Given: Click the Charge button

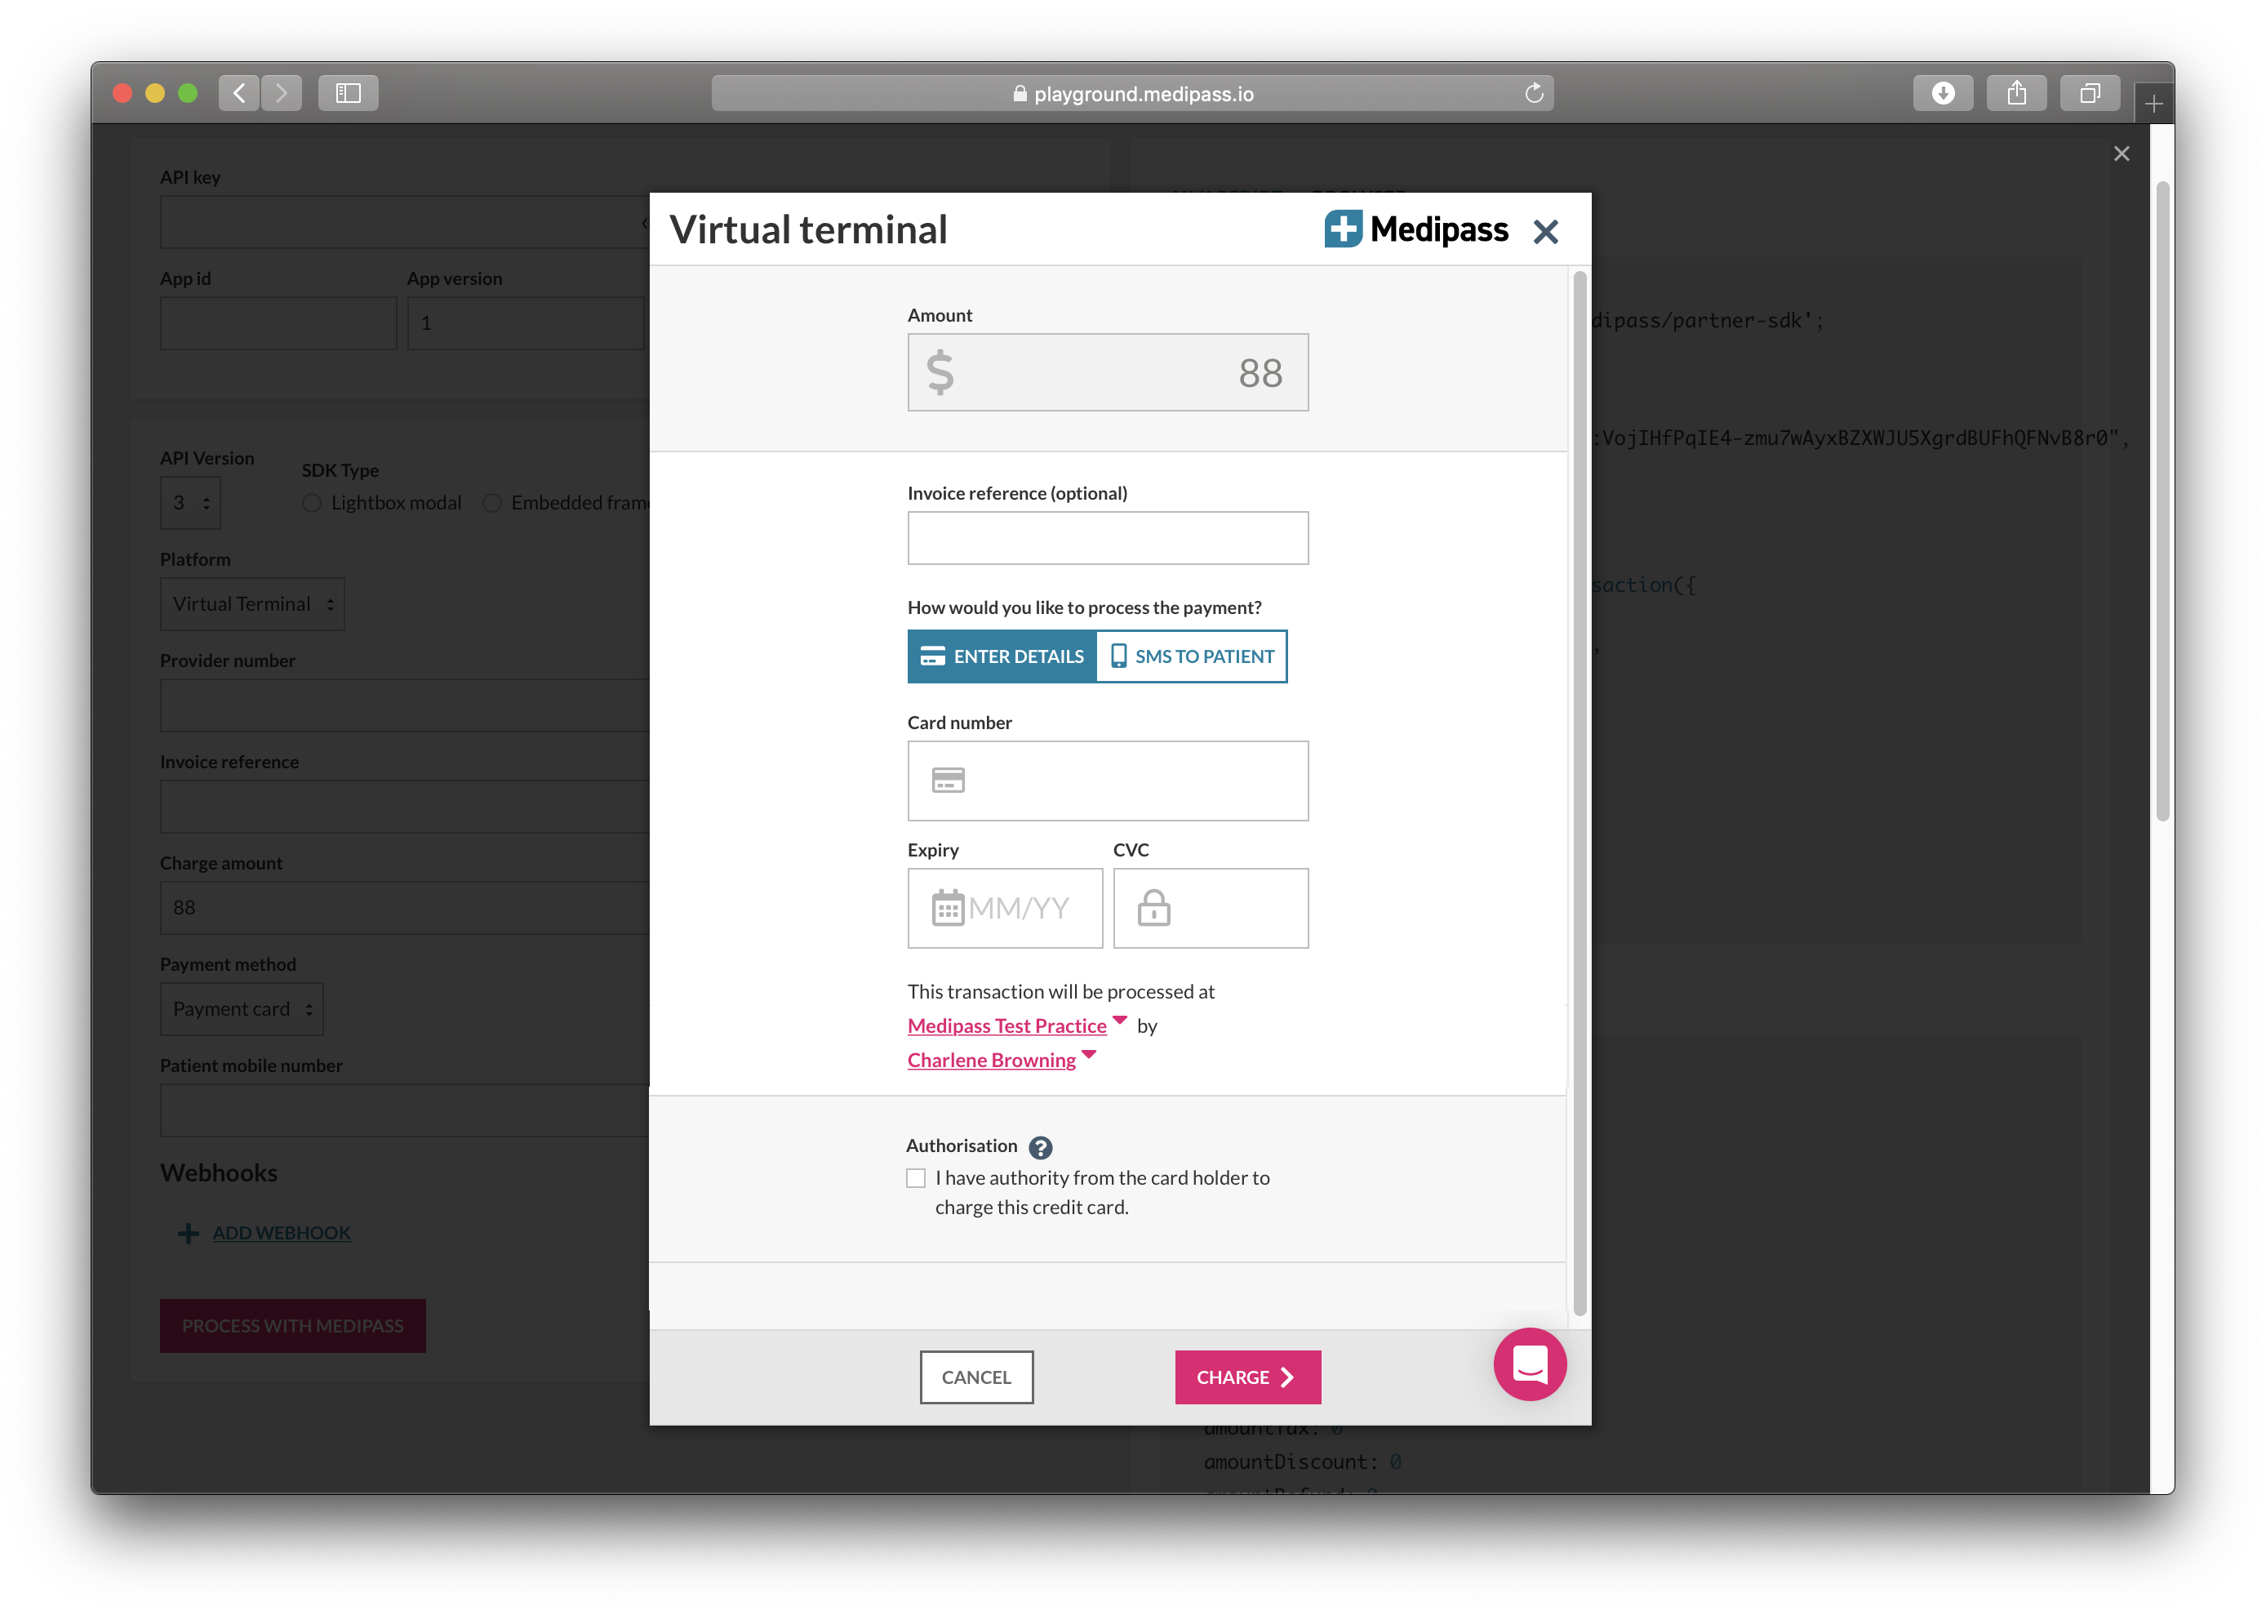Looking at the screenshot, I should [1248, 1377].
